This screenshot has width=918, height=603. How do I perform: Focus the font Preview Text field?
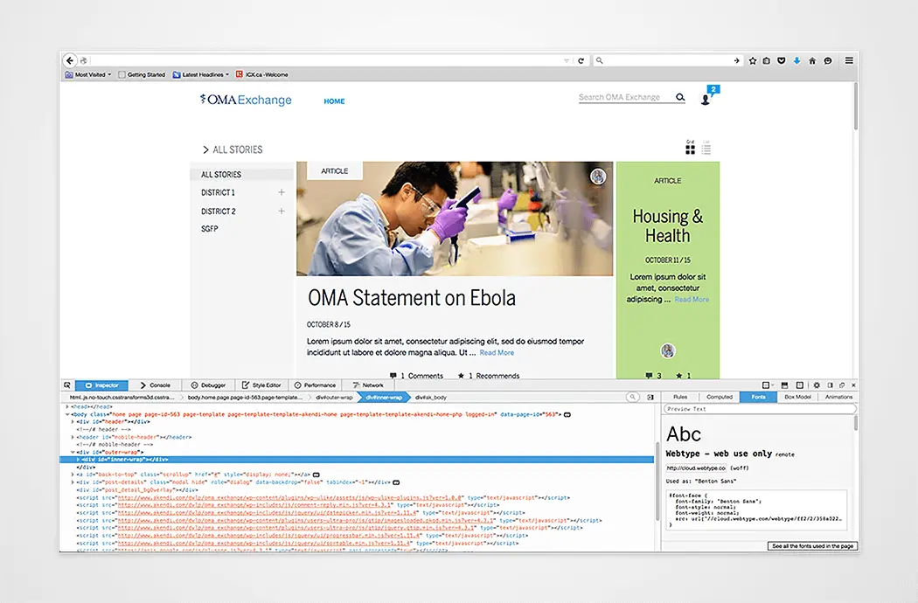[760, 409]
